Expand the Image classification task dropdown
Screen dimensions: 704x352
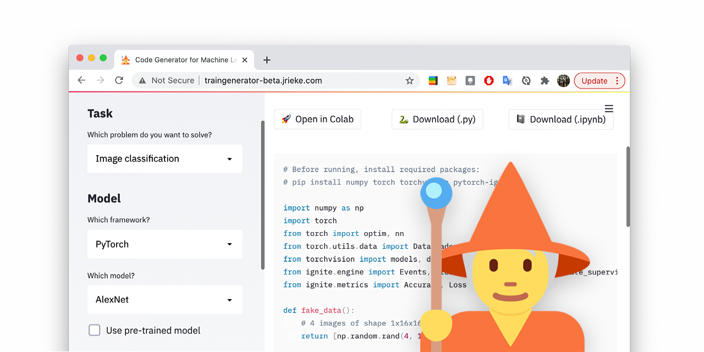coord(164,159)
